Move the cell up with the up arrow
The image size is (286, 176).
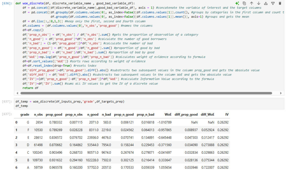pos(251,3)
